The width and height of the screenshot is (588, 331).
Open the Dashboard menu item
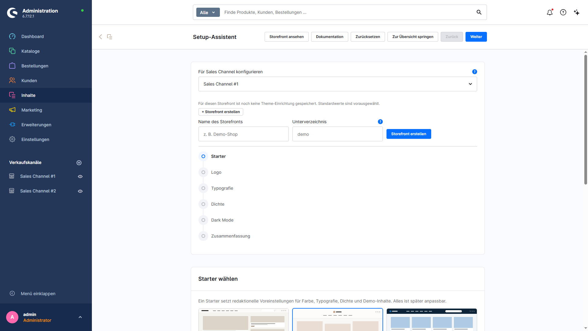click(x=46, y=36)
